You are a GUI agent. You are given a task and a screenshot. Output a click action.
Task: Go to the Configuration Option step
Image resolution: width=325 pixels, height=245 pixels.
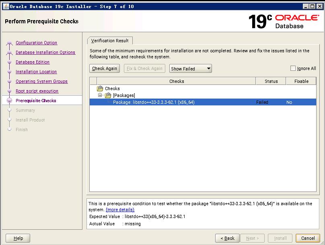click(x=37, y=43)
